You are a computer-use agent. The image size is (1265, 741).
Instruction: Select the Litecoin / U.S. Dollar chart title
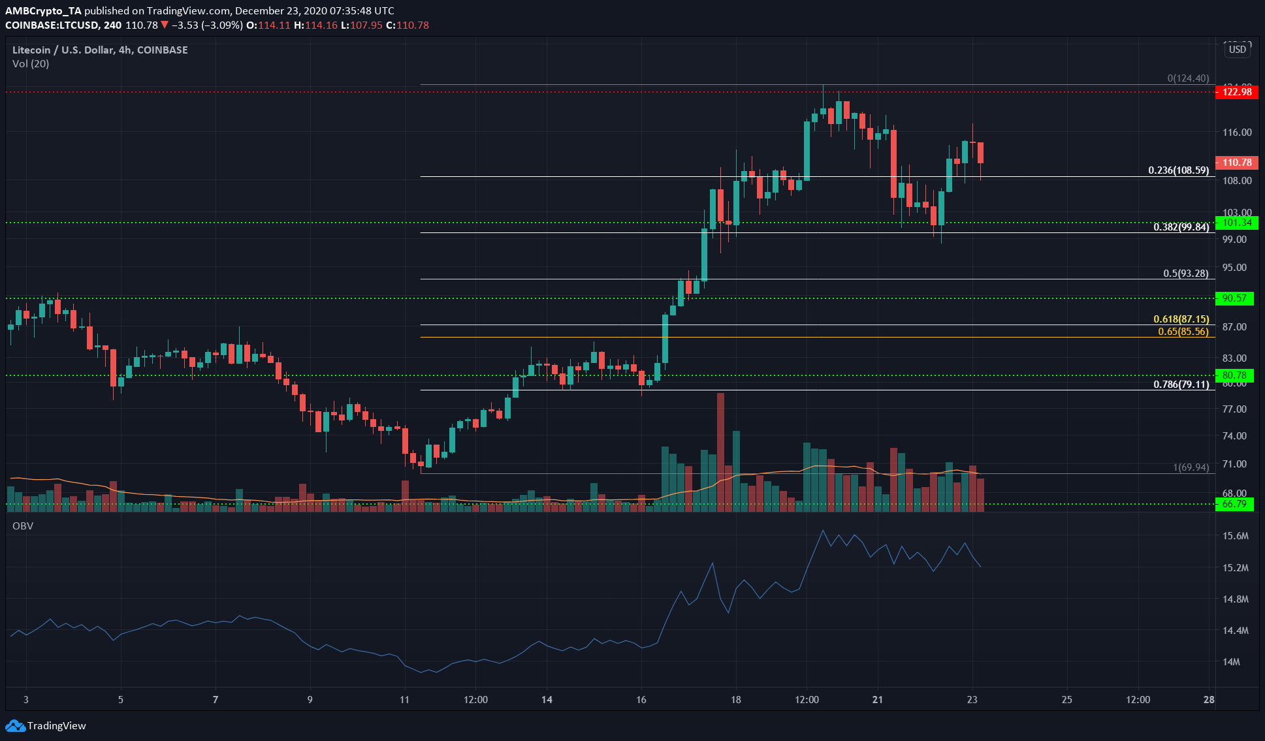pyautogui.click(x=100, y=50)
